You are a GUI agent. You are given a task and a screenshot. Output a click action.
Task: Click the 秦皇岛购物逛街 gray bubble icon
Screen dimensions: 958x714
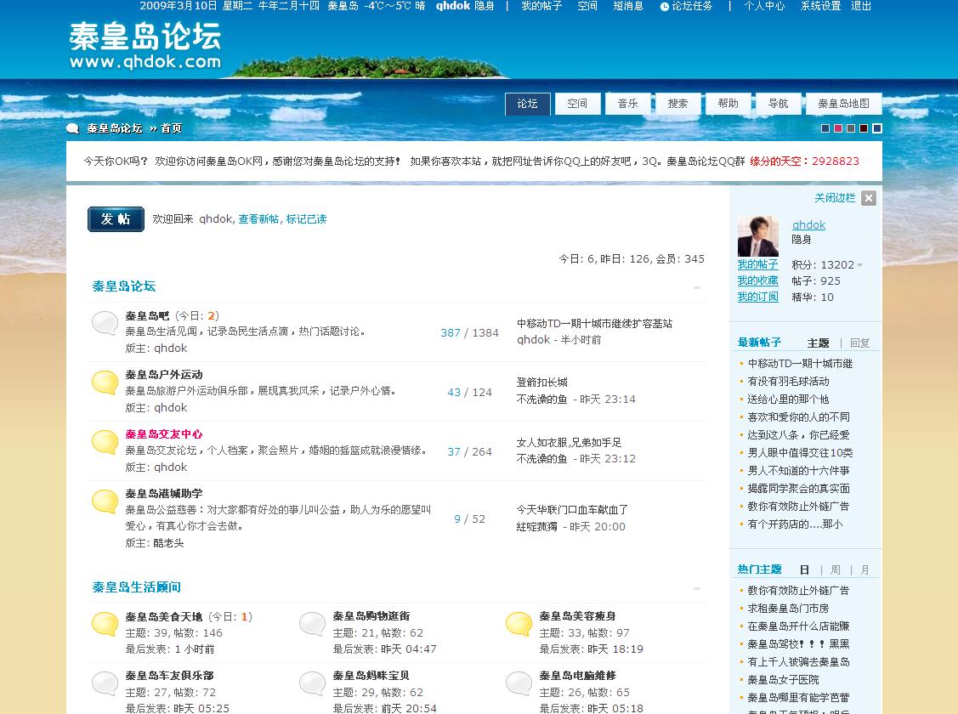point(312,624)
